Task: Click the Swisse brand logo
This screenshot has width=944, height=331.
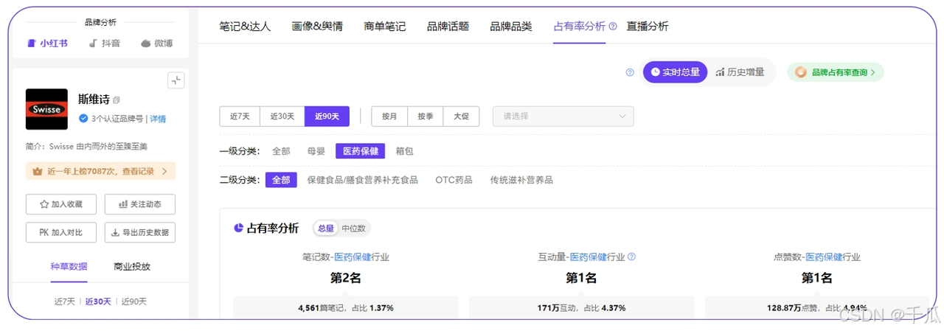Action: point(46,109)
